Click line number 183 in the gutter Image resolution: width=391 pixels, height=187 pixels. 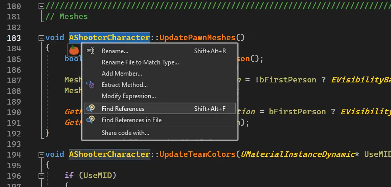pyautogui.click(x=14, y=38)
